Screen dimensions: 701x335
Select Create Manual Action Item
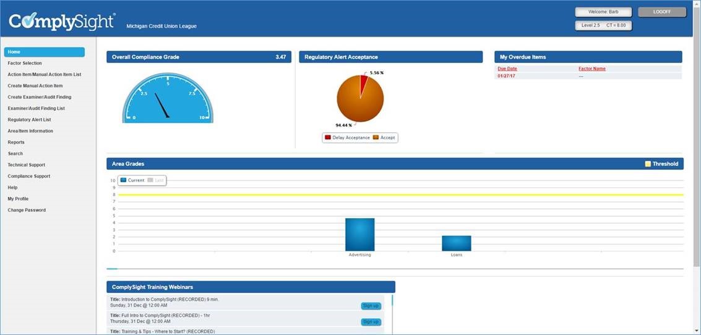coord(35,86)
